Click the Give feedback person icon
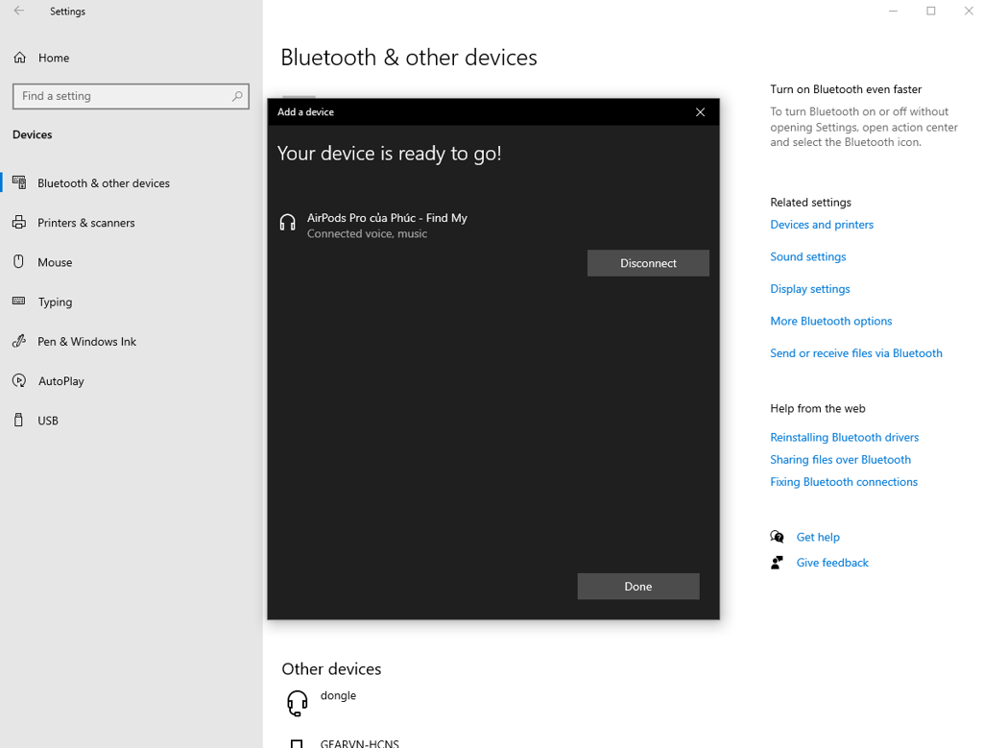Screen dimensions: 983x748 777,563
